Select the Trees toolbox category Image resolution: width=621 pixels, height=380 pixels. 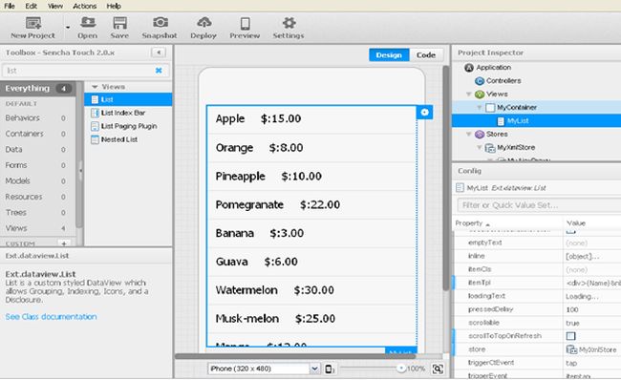(x=37, y=213)
